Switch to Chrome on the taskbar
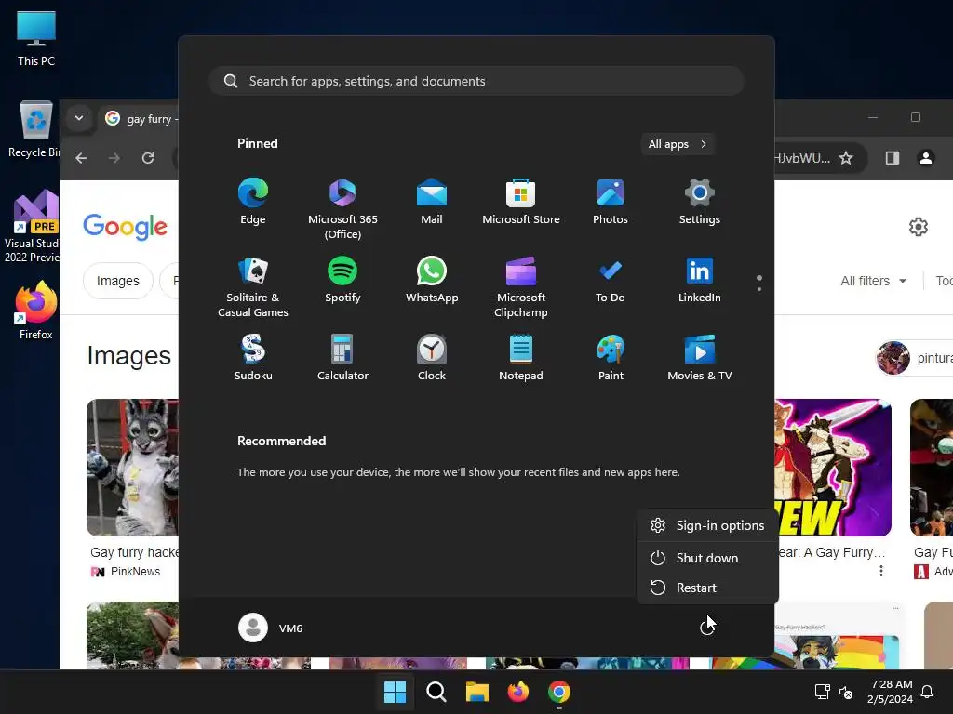This screenshot has height=714, width=953. click(559, 692)
